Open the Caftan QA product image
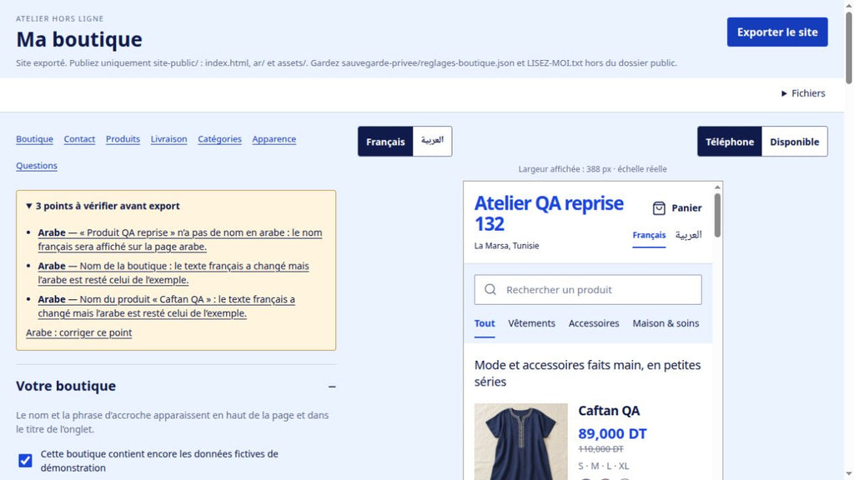The width and height of the screenshot is (854, 480). click(520, 442)
